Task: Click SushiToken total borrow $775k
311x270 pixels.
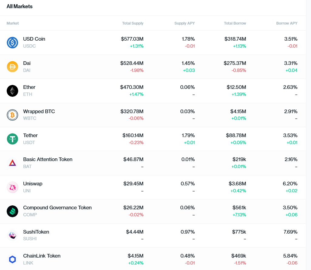Action: pos(239,232)
